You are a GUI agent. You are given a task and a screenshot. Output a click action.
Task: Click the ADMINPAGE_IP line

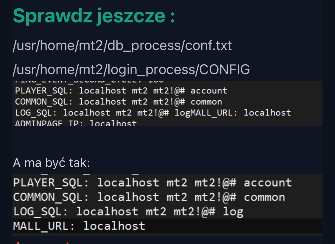point(76,123)
